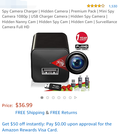
Task: Click the FREE Shipping link
Action: [30, 113]
